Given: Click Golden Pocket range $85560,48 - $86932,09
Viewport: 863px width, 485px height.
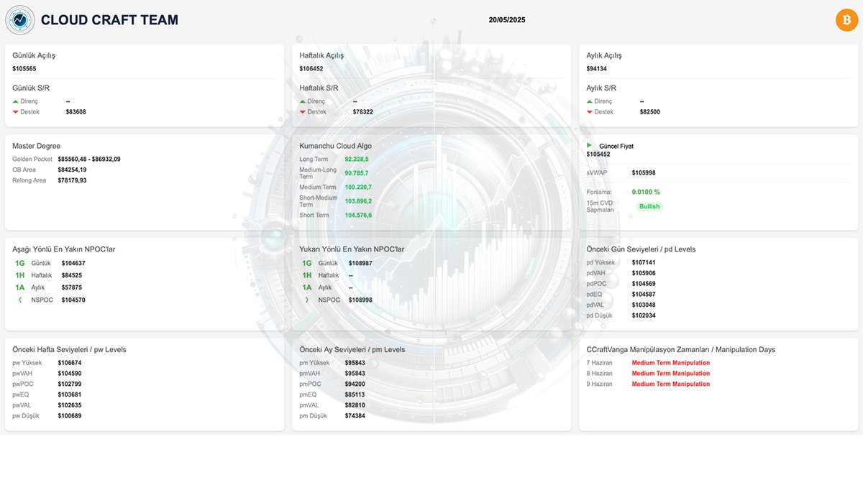Looking at the screenshot, I should (x=89, y=159).
